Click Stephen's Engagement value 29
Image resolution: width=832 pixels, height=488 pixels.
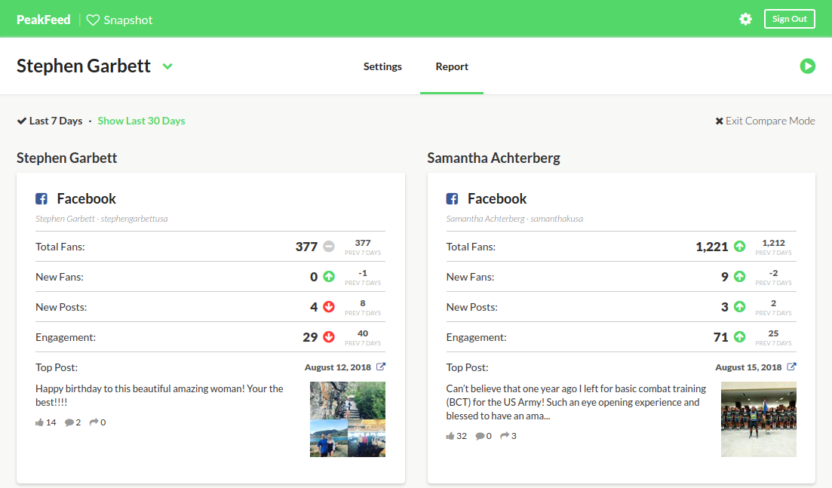coord(310,337)
